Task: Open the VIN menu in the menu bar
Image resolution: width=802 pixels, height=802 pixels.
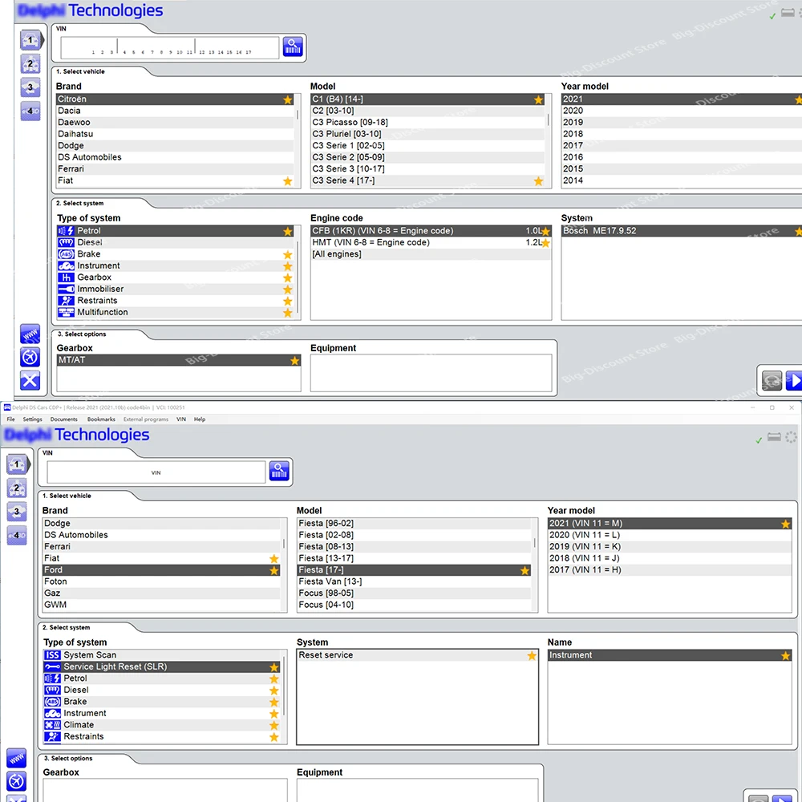Action: (181, 419)
